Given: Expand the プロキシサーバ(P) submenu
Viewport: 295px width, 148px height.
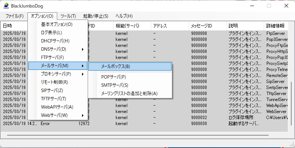Looking at the screenshot, I should (58, 74).
